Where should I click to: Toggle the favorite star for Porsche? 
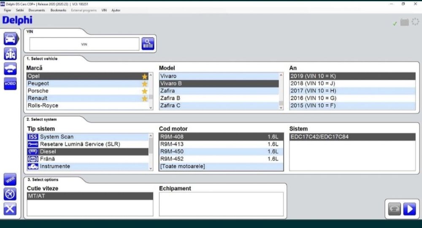[144, 91]
